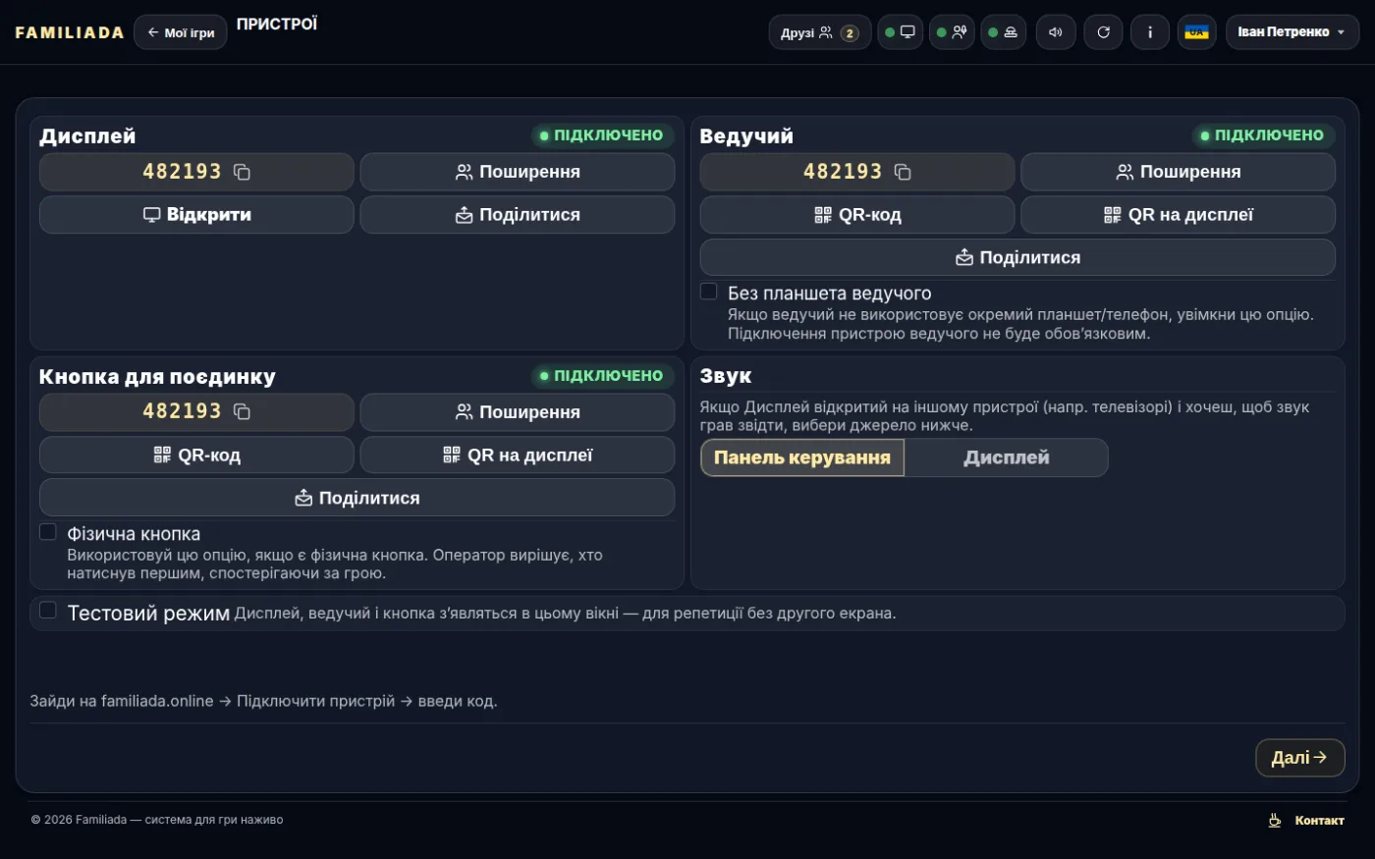
Task: Enable 'Без планшета ведучого' checkbox
Action: pos(708,292)
